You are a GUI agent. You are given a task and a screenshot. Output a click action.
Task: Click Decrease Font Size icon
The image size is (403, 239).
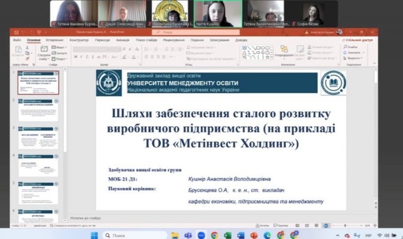point(130,49)
